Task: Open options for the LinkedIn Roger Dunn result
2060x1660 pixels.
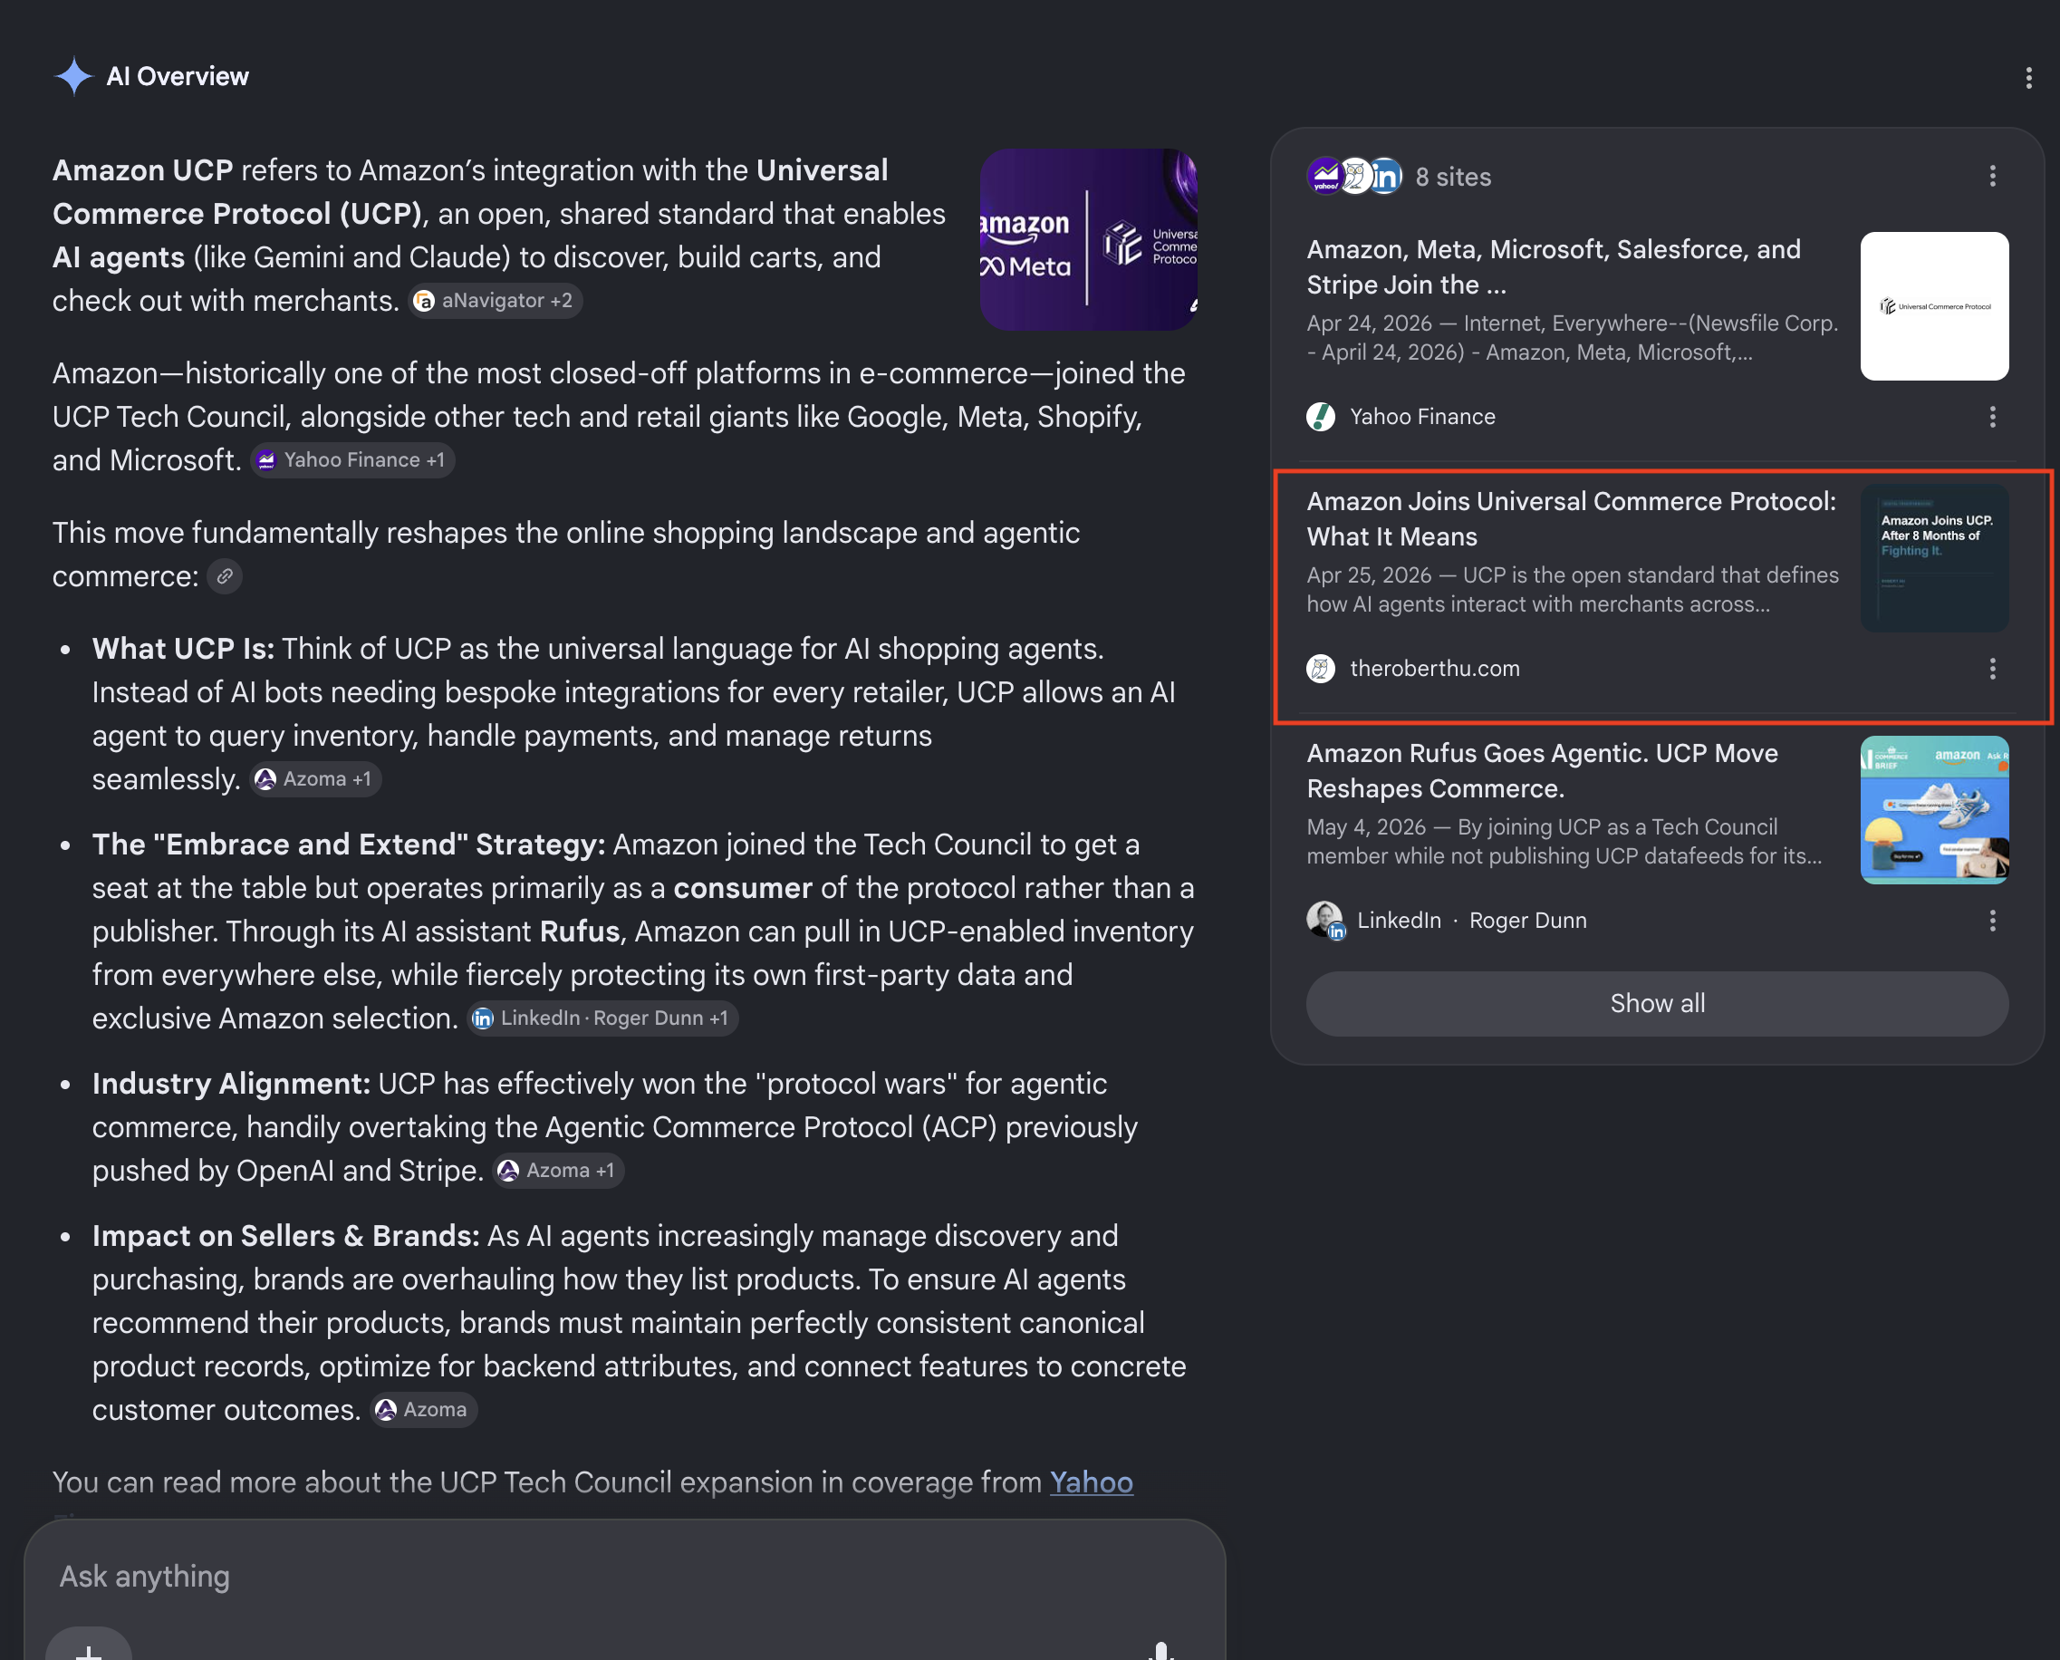Action: [1992, 921]
